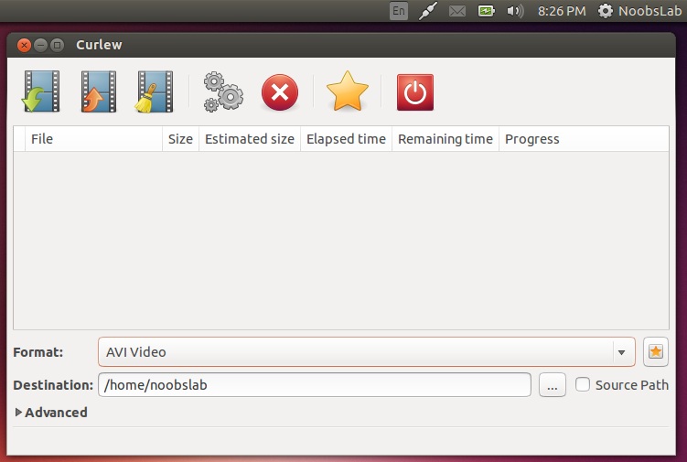The width and height of the screenshot is (687, 462).
Task: Click the Estimated size column header
Action: (x=250, y=139)
